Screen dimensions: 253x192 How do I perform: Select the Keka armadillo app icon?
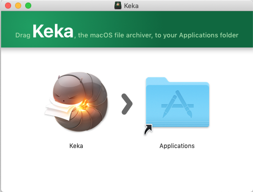point(77,102)
